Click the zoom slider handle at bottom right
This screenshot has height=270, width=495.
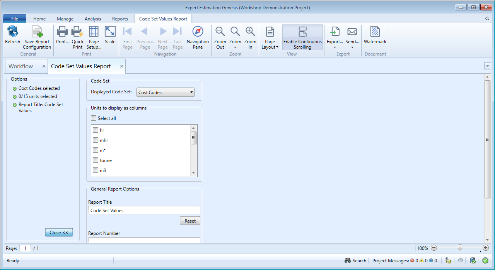click(459, 248)
